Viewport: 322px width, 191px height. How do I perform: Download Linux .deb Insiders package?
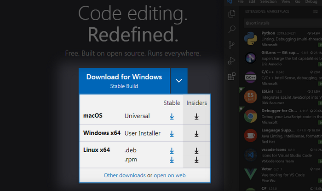click(x=196, y=151)
